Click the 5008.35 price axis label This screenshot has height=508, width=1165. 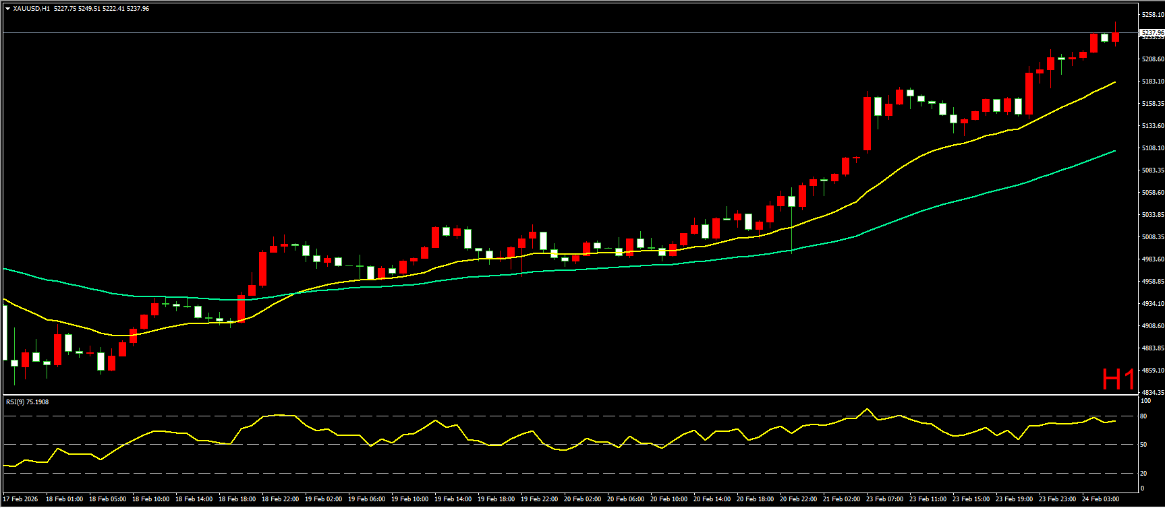[1152, 237]
